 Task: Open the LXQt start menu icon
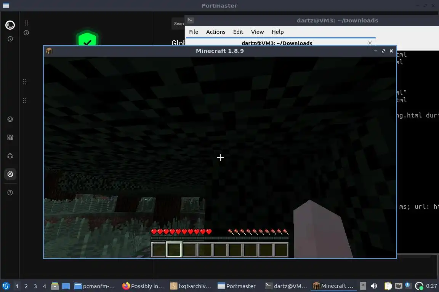click(6, 286)
